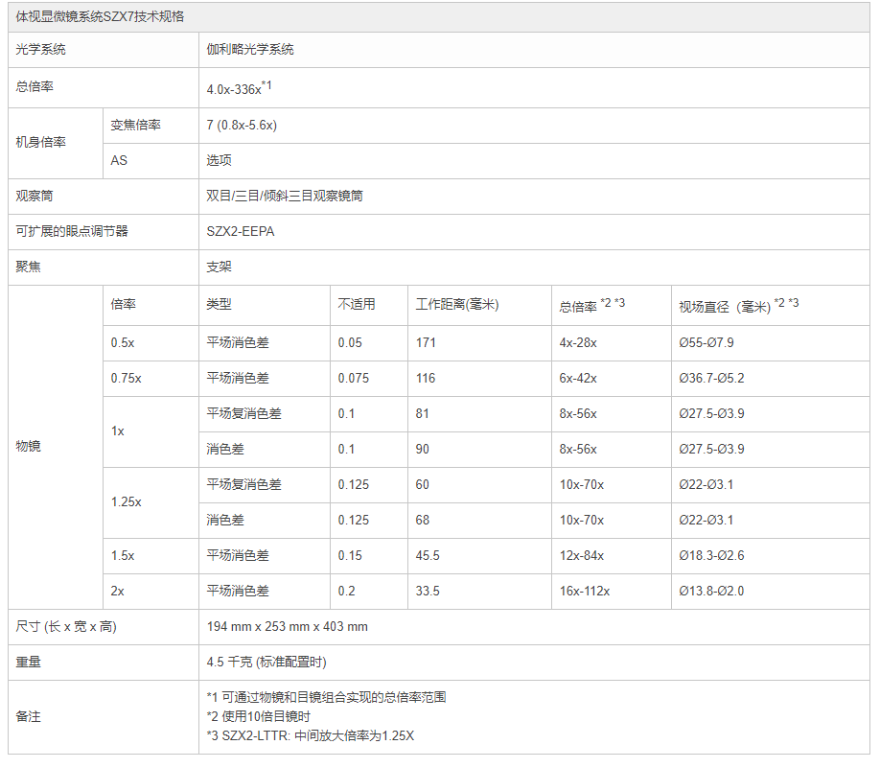The height and width of the screenshot is (768, 880).
Task: Select the 选项 value cell
Action: click(x=219, y=160)
